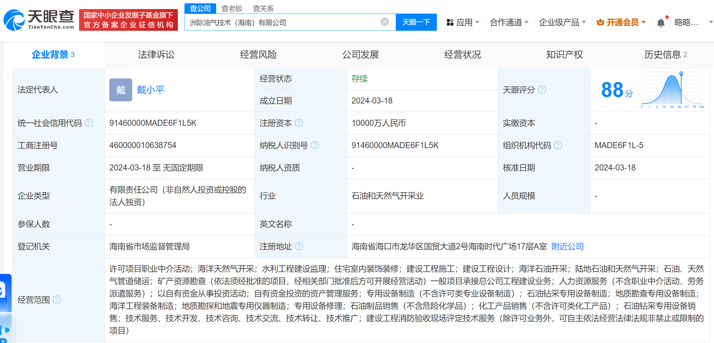The width and height of the screenshot is (714, 343).
Task: Switch to the 法律诉讼 tab
Action: [156, 55]
